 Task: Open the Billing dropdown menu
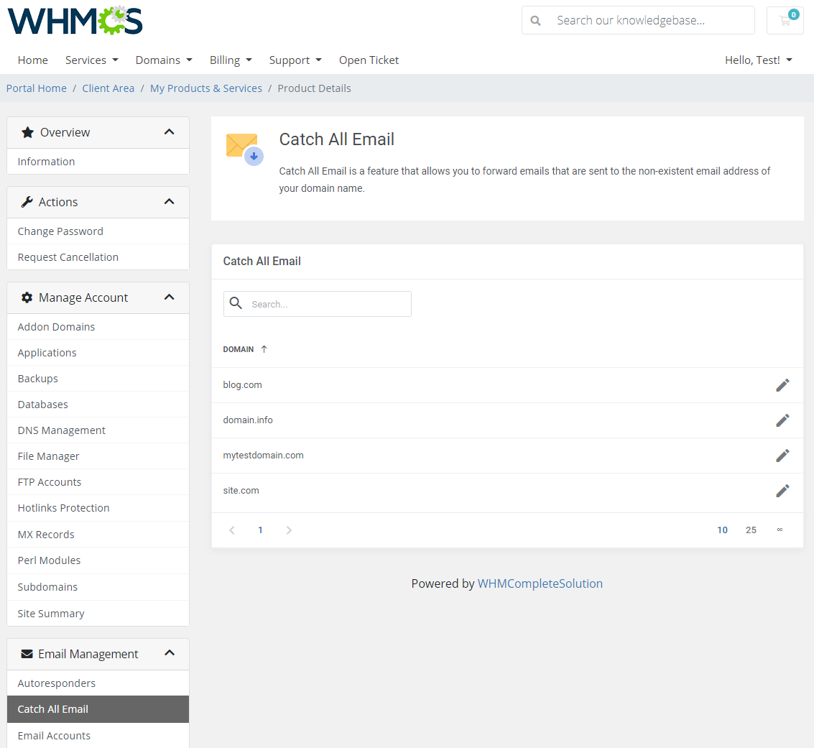(x=231, y=60)
